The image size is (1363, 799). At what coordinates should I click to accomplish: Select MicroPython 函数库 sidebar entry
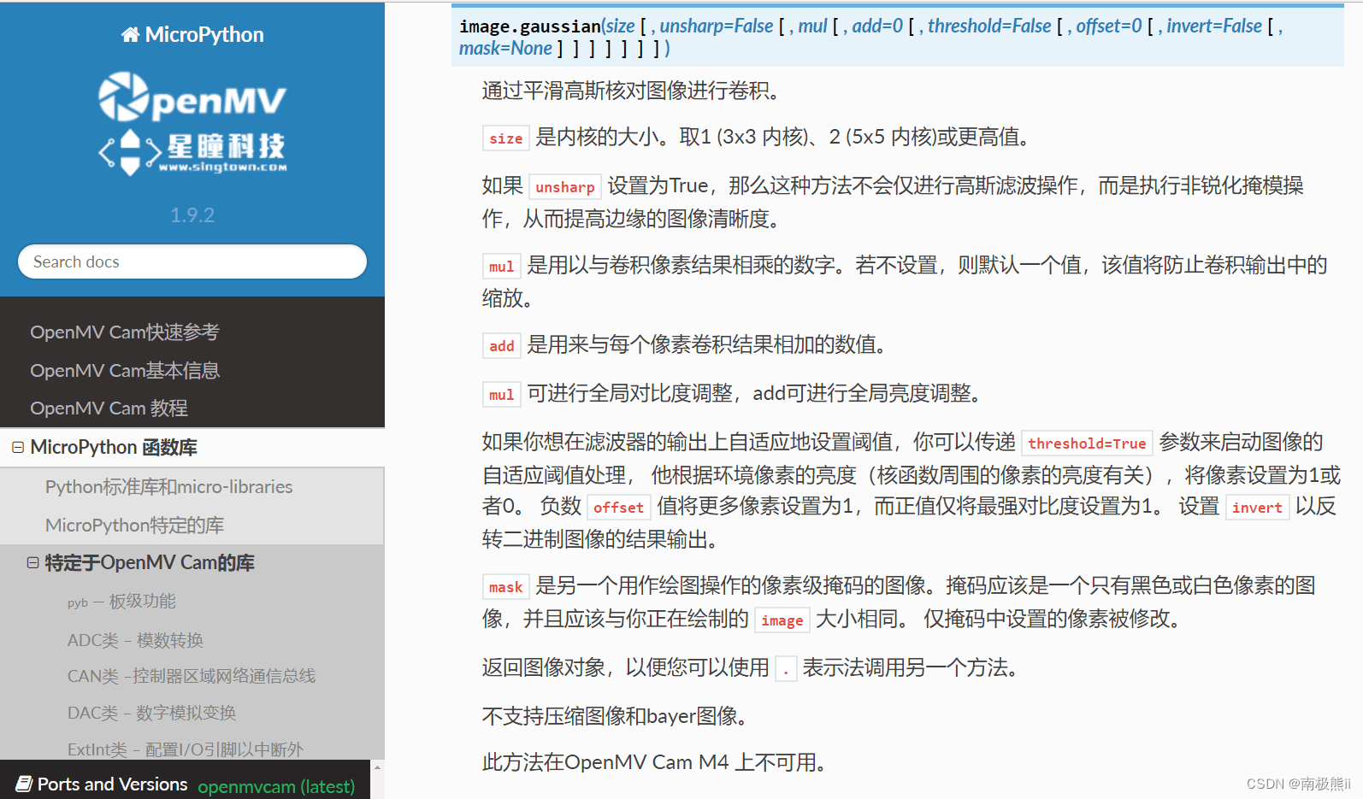tap(114, 447)
